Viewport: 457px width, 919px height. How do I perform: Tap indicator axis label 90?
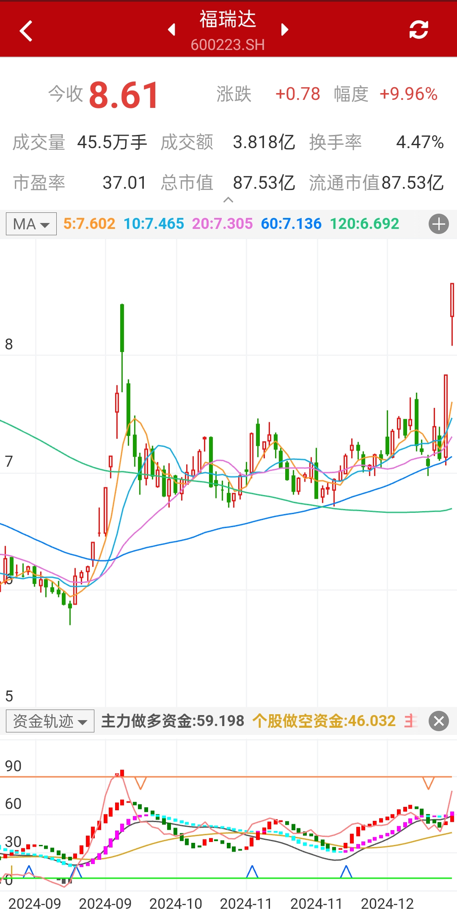click(13, 766)
